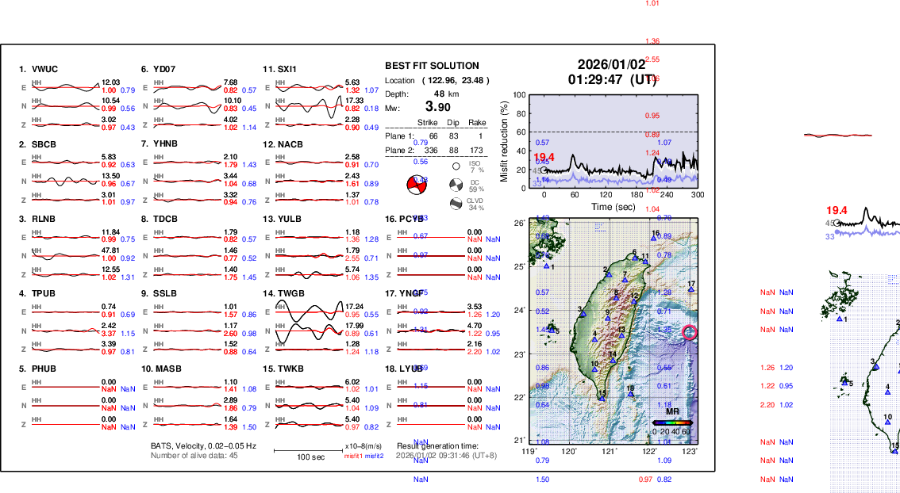
Task: Click the Mw 3.90 magnitude value
Action: tap(437, 107)
